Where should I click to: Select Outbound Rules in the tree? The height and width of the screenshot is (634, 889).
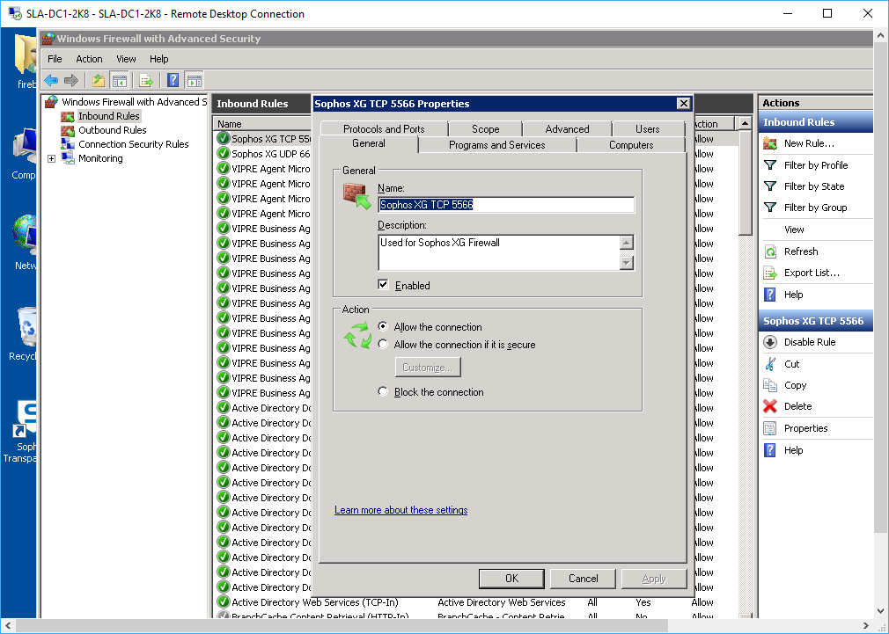pos(113,130)
